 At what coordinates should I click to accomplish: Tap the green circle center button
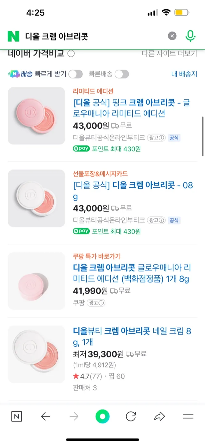[102, 417]
